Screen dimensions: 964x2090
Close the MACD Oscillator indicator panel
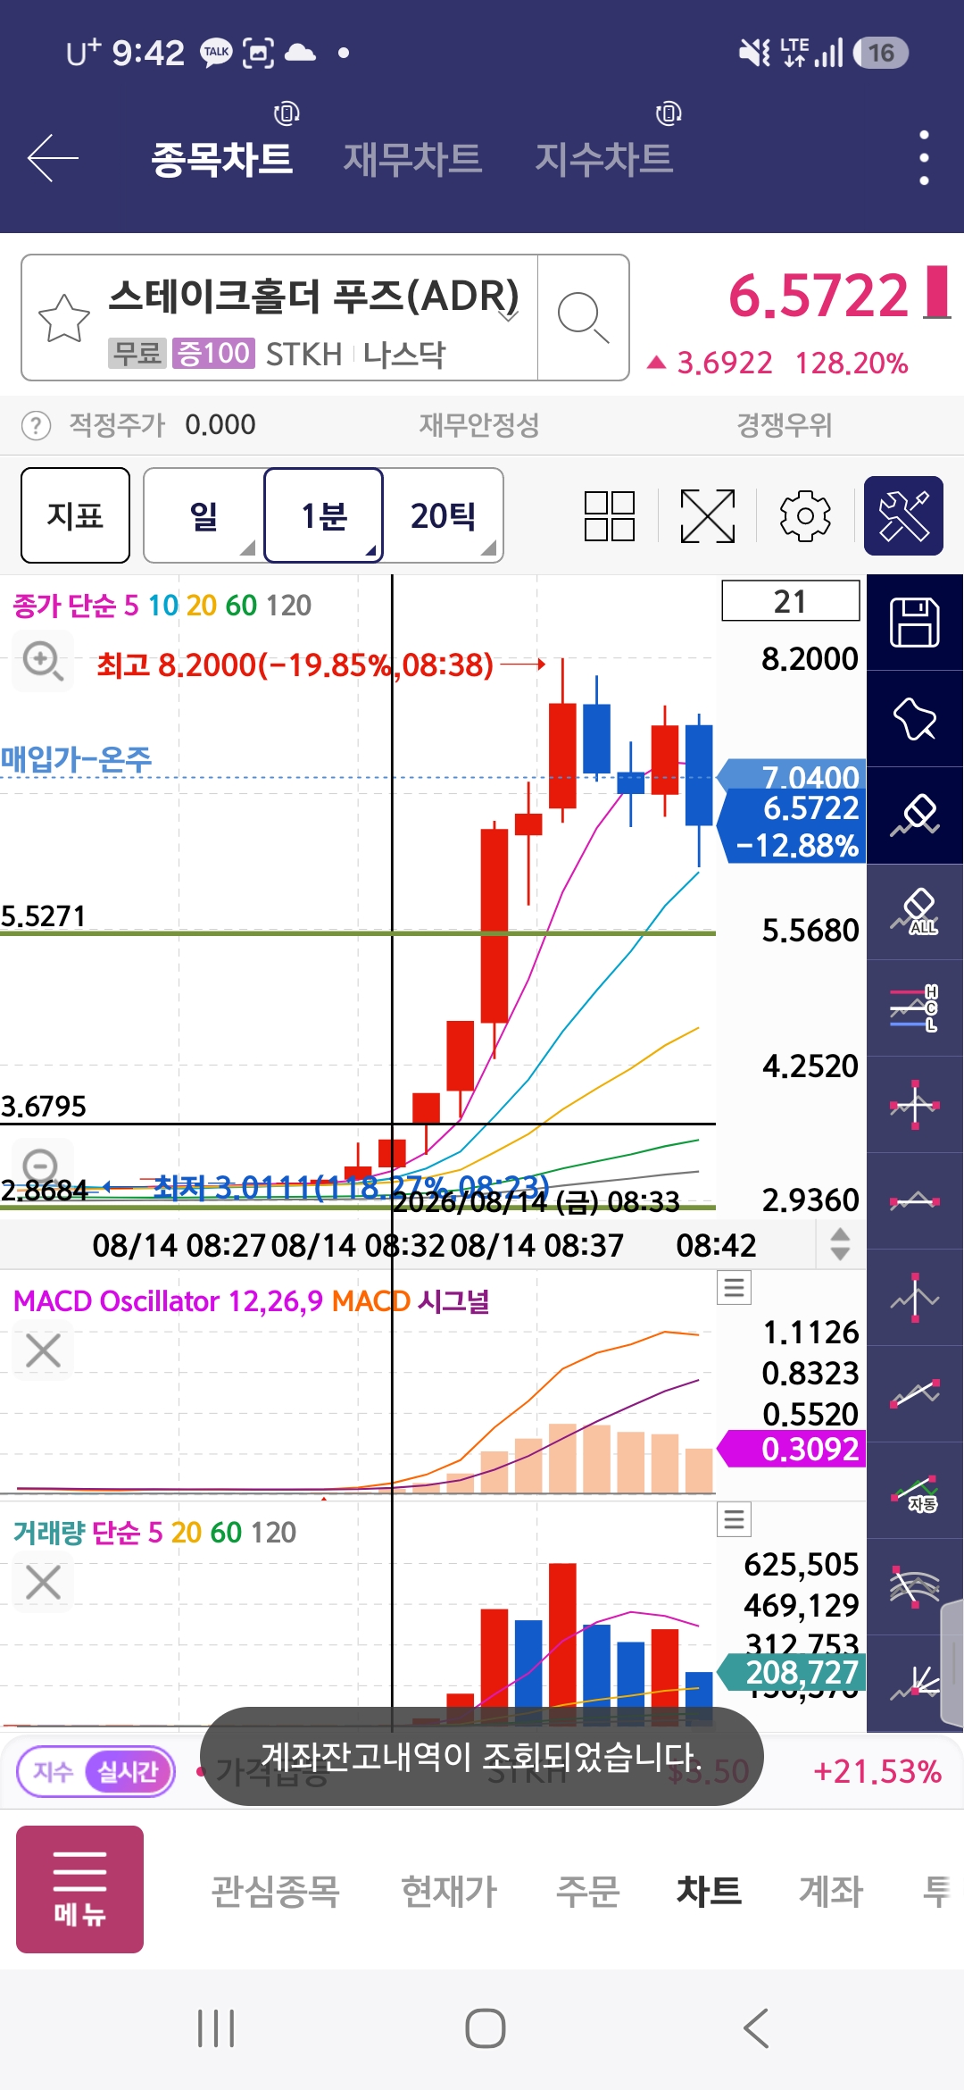(x=43, y=1350)
